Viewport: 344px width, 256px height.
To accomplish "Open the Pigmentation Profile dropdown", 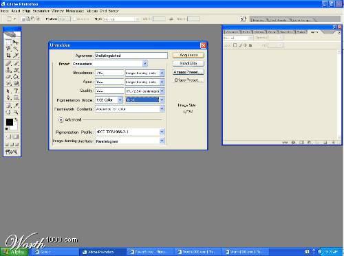I will (162, 132).
